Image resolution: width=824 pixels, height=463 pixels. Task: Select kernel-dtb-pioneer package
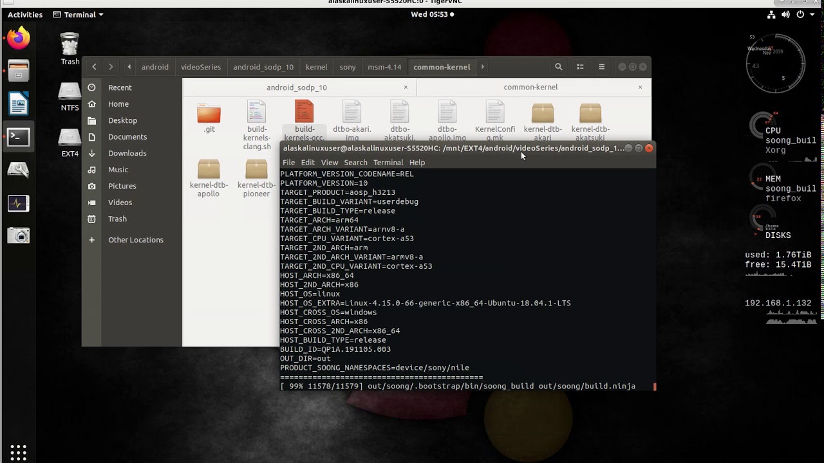coord(256,179)
